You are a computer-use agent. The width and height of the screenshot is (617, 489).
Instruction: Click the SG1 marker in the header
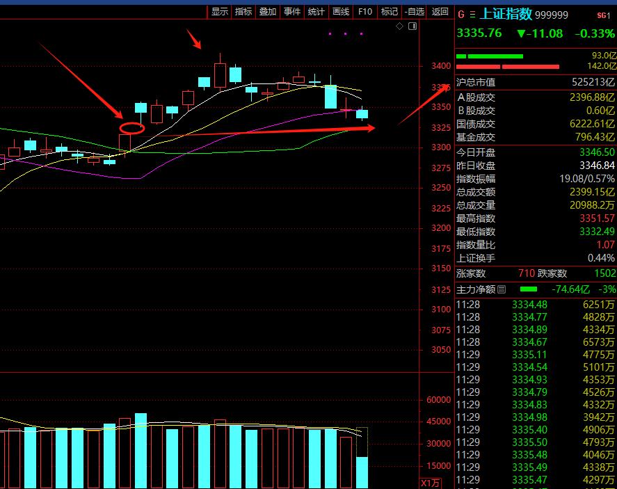tap(604, 15)
